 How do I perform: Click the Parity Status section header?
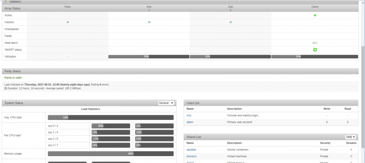tap(180, 71)
